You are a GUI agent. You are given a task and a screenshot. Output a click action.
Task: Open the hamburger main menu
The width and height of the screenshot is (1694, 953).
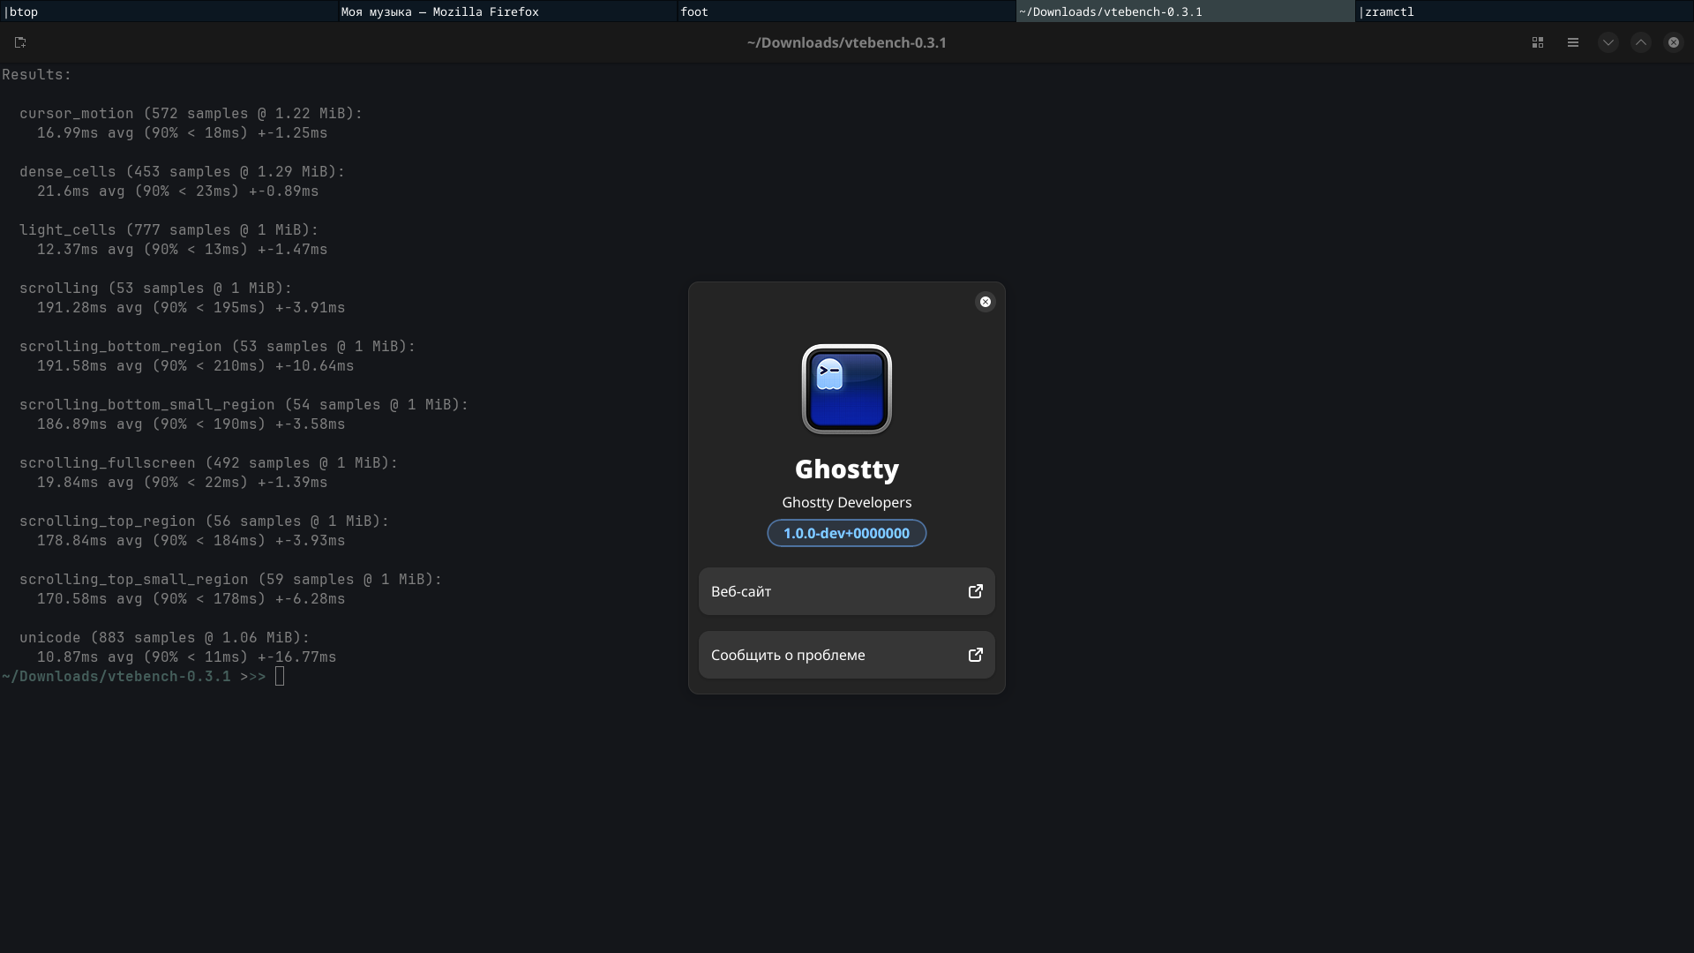tap(1573, 42)
